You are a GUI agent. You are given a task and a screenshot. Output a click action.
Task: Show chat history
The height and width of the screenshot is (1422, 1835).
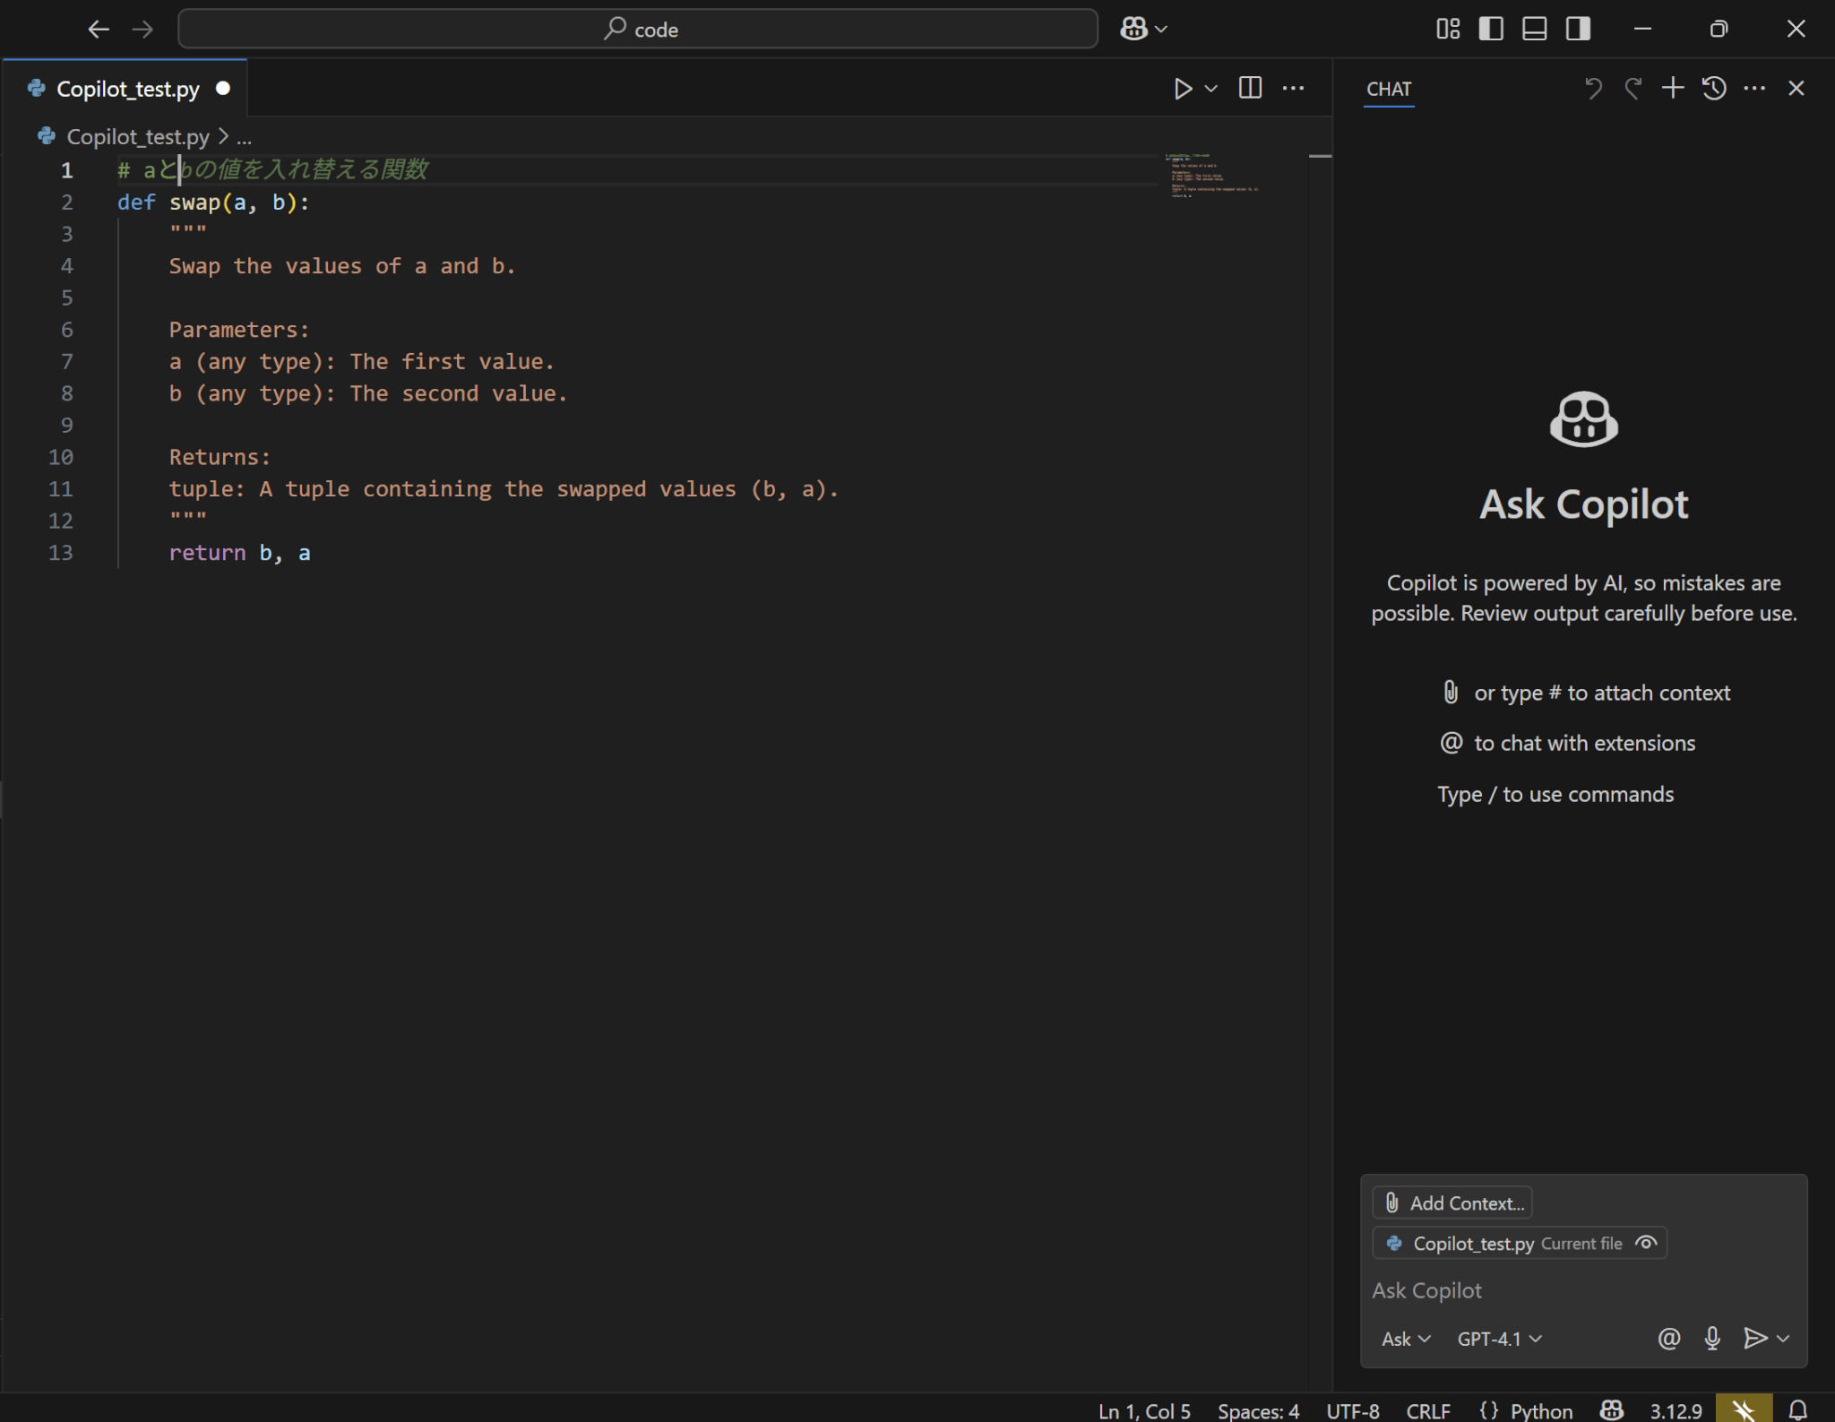[x=1714, y=88]
